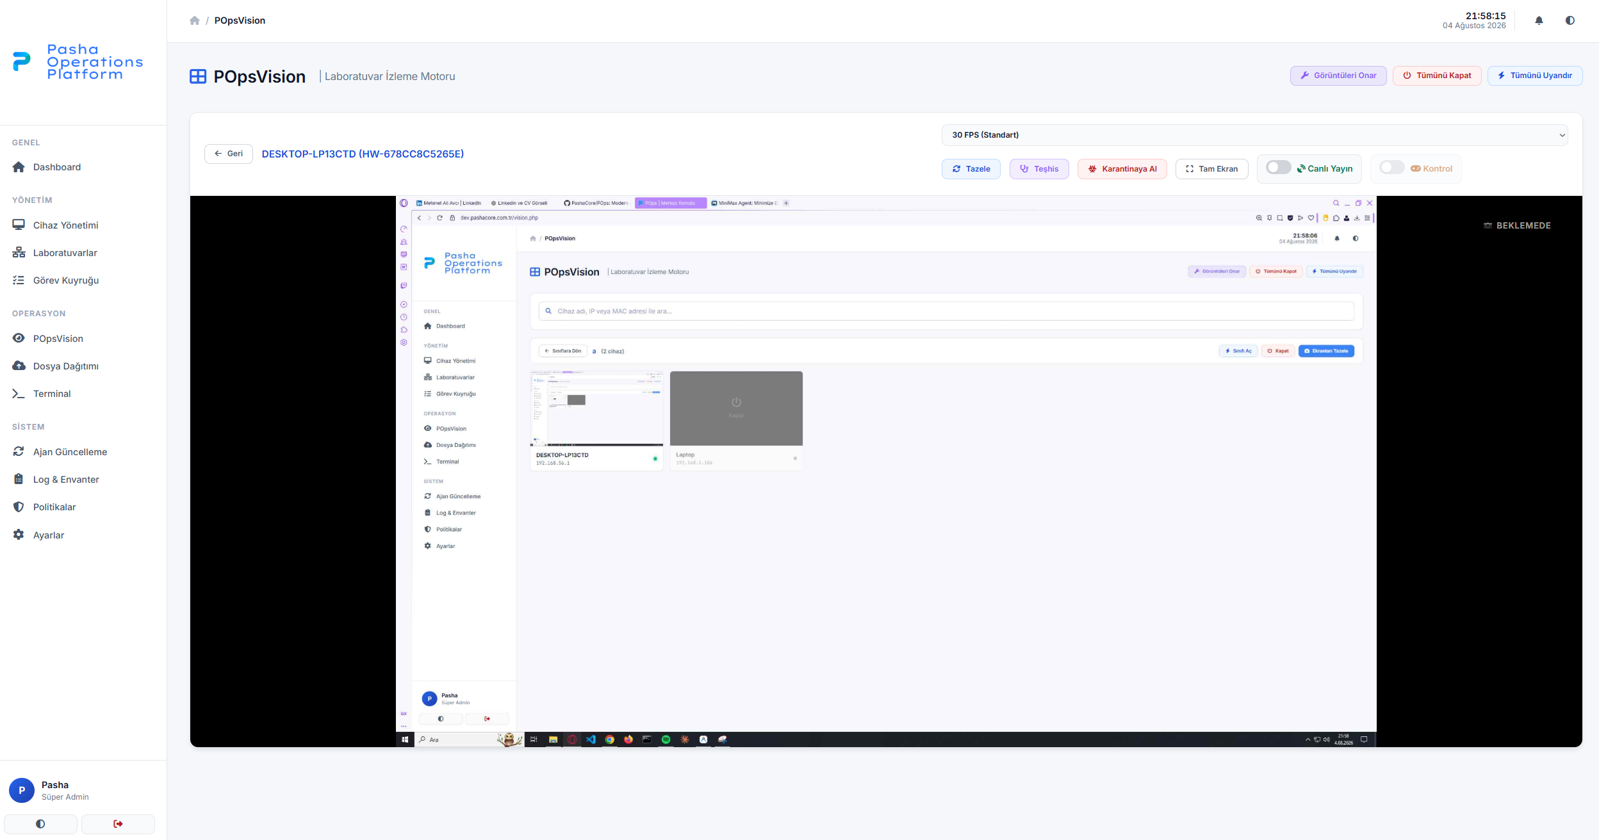Click the contrast theme icon in the top bar
1599x840 pixels.
click(1570, 20)
